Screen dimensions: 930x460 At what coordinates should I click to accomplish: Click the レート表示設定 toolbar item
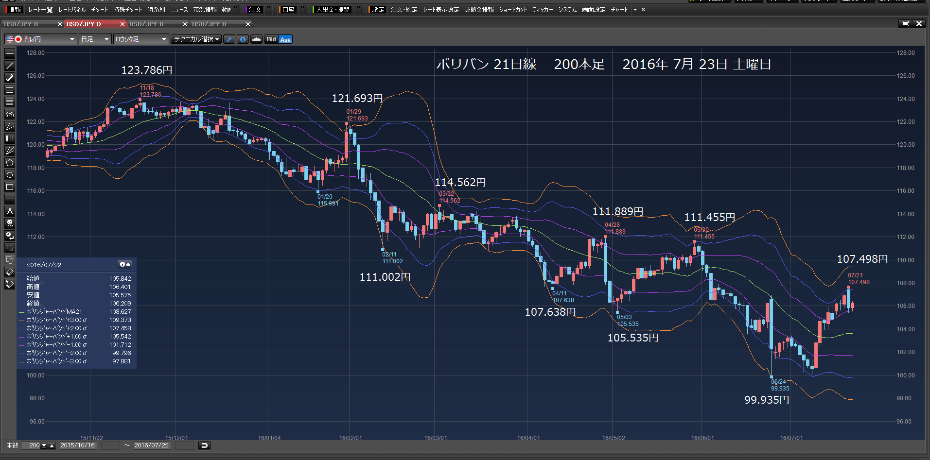[441, 10]
